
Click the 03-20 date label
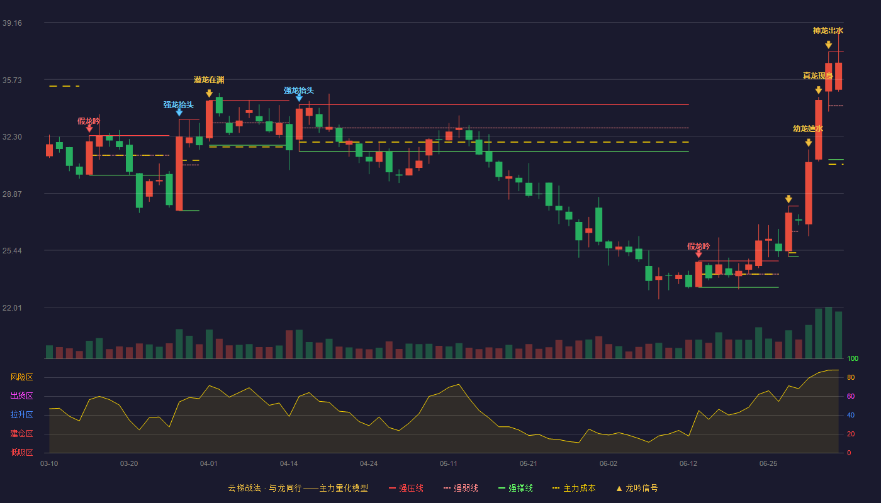point(129,463)
